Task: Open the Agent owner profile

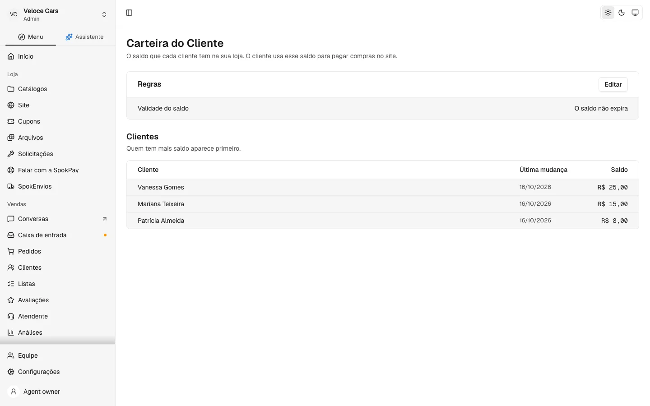Action: click(58, 392)
